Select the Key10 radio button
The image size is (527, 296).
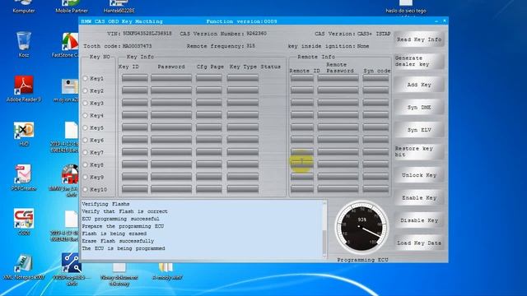point(86,189)
